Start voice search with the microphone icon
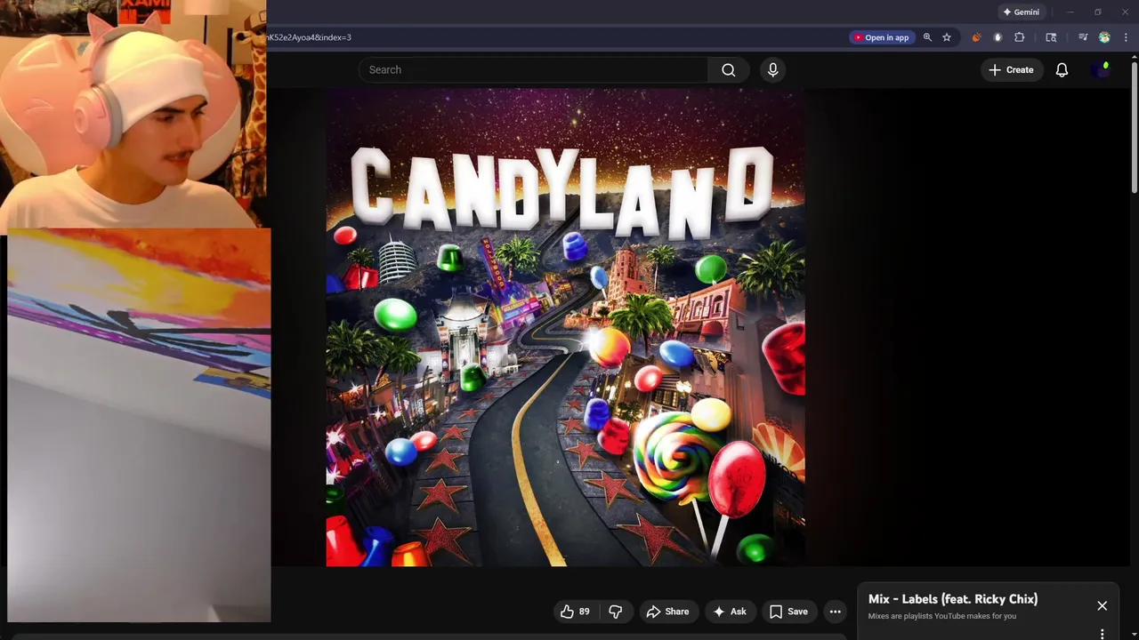This screenshot has height=640, width=1139. [x=772, y=69]
